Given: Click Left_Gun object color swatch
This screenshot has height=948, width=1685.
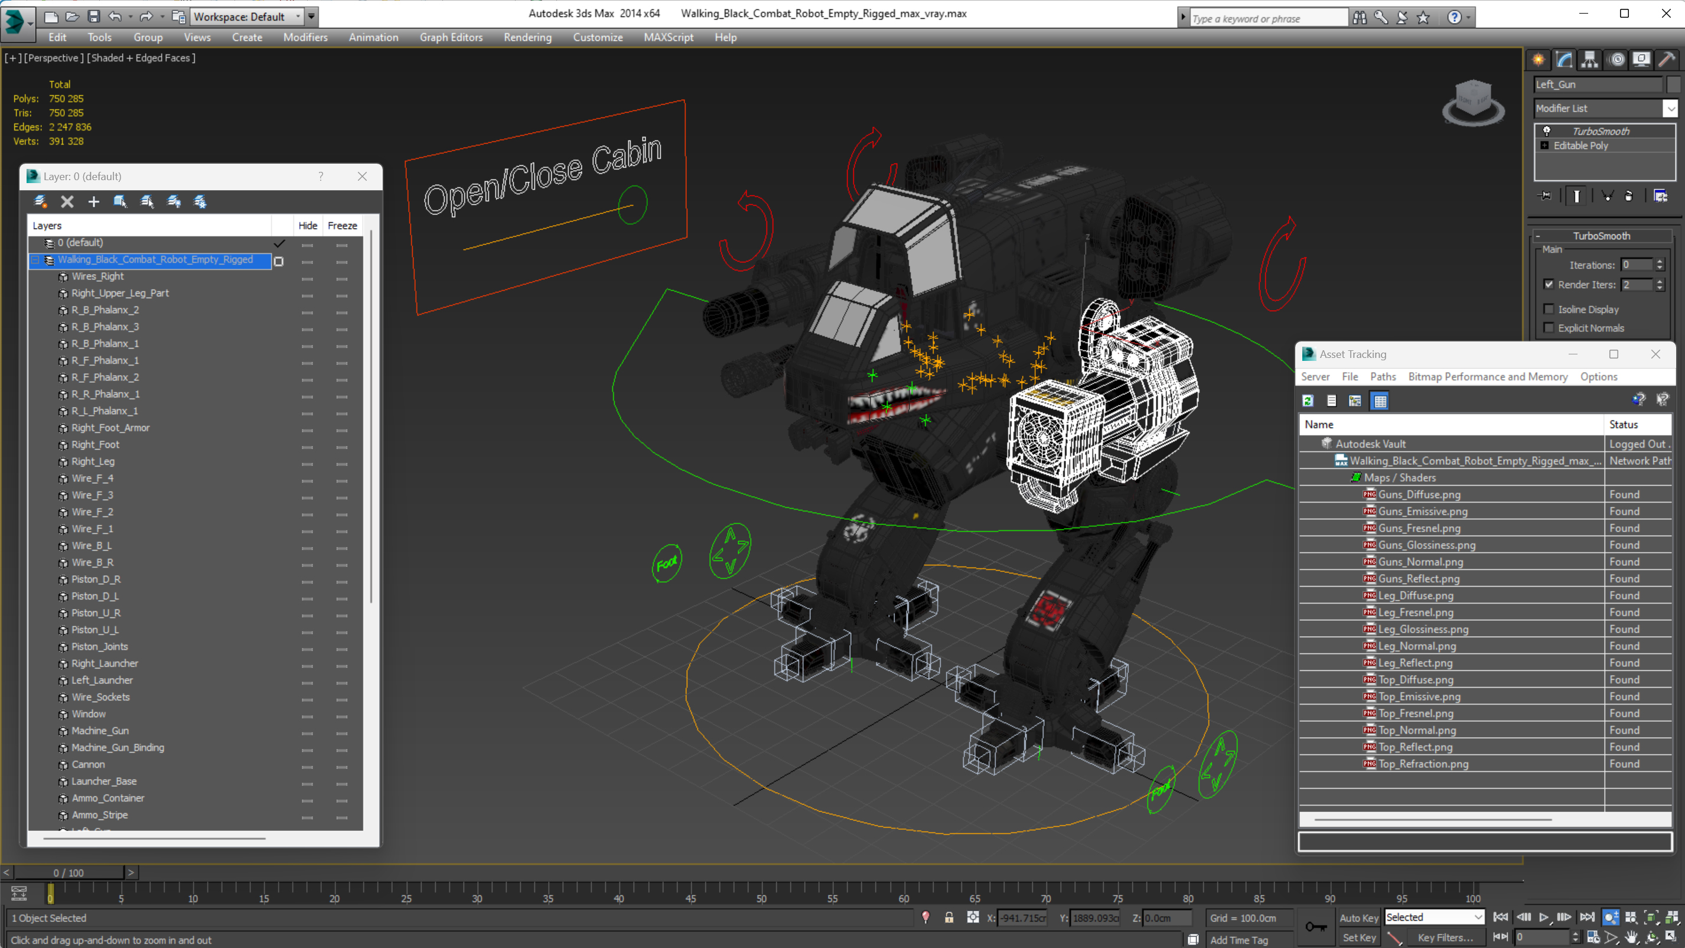Looking at the screenshot, I should pyautogui.click(x=1673, y=84).
